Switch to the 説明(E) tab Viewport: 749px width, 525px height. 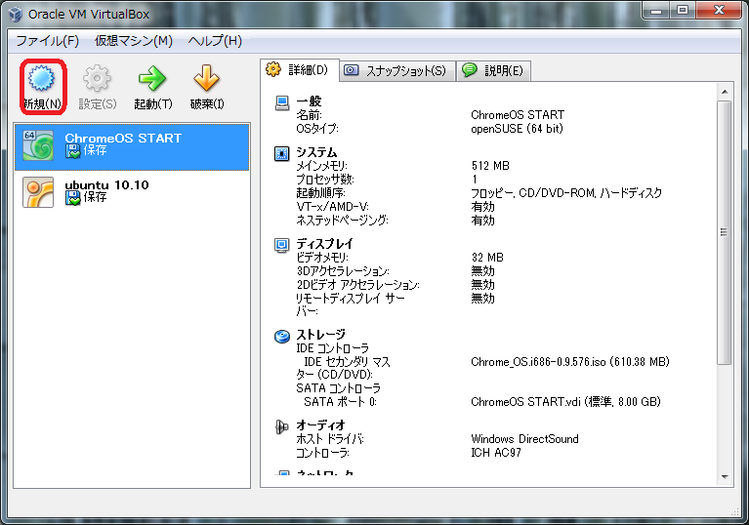(x=494, y=71)
